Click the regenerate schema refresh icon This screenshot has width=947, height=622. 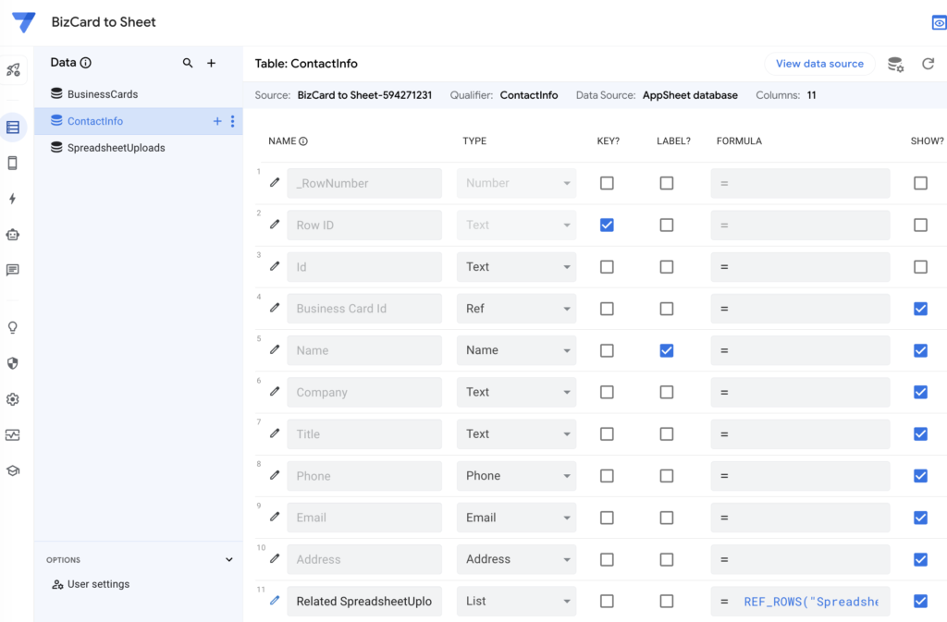coord(928,64)
